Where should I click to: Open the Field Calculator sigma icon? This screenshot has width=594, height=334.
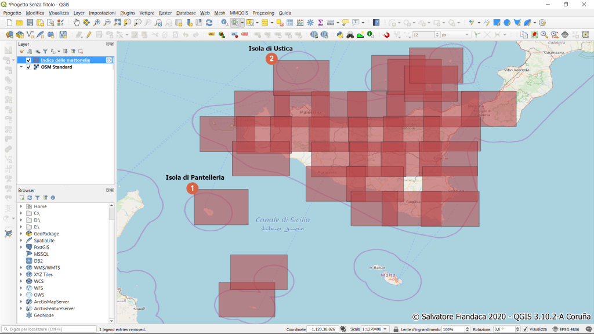pos(320,23)
